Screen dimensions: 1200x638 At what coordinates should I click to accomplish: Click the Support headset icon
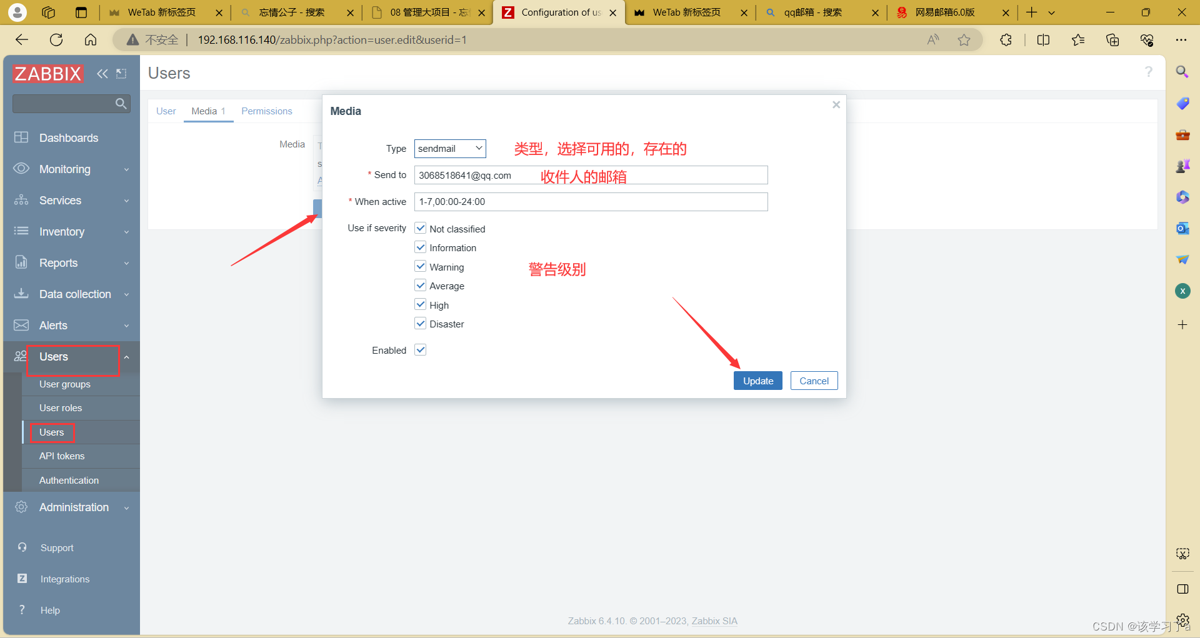click(22, 547)
